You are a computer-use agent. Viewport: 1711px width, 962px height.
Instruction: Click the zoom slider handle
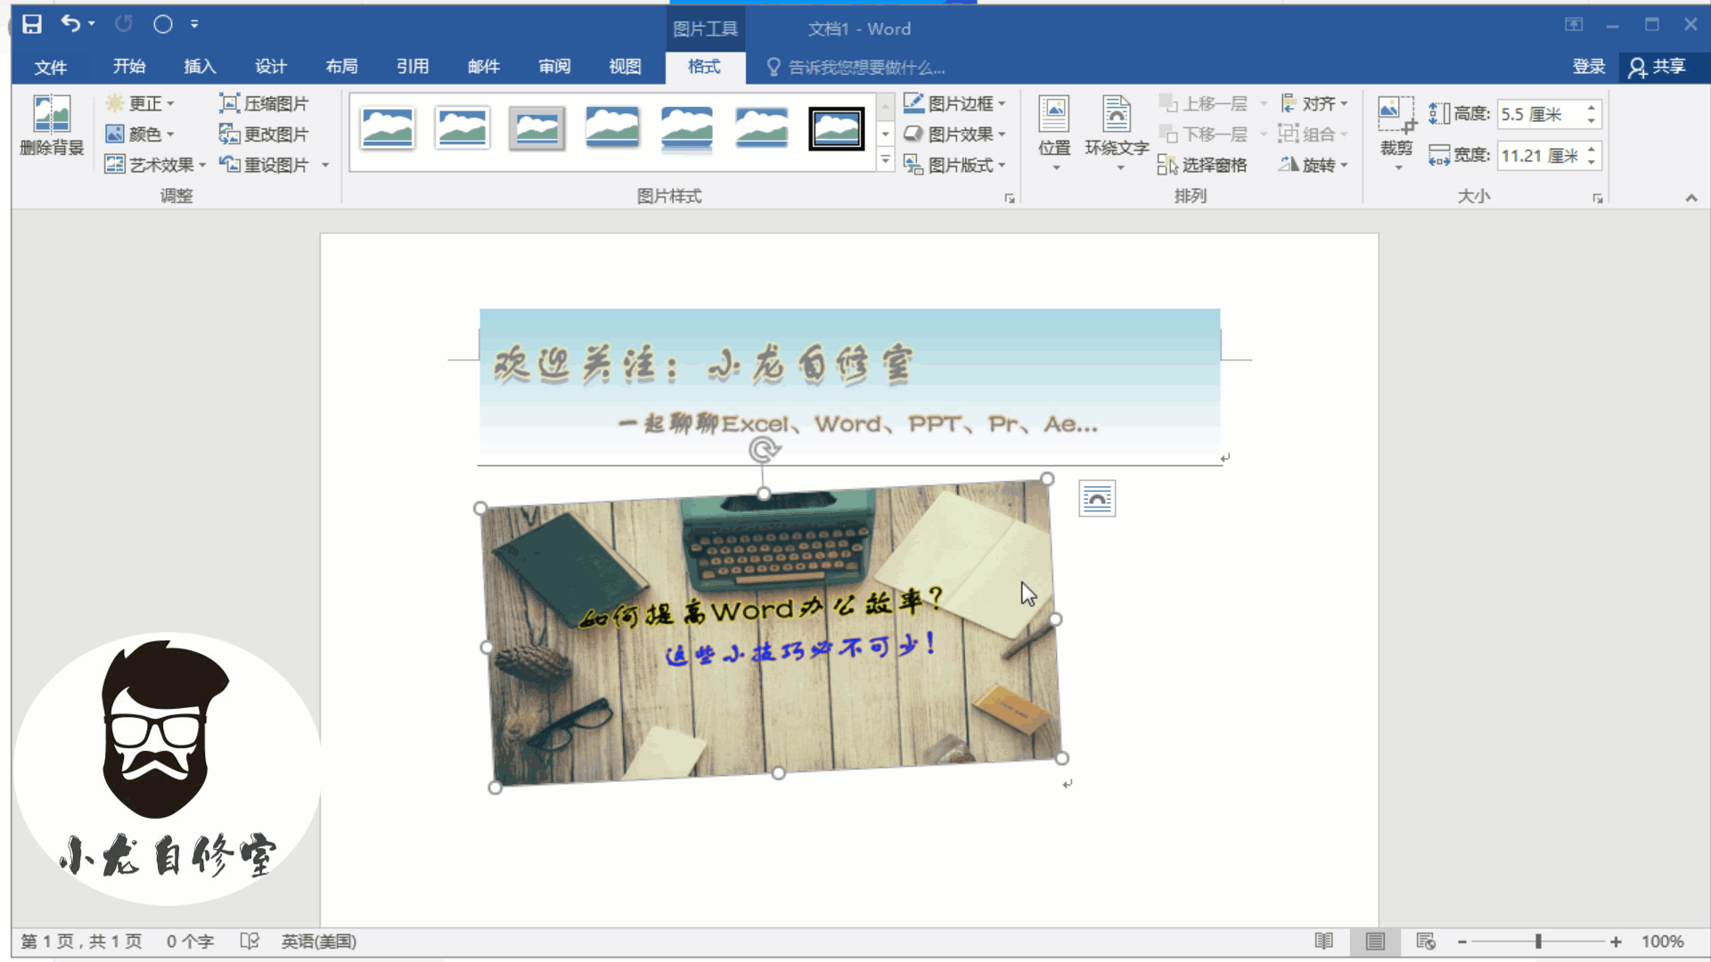pyautogui.click(x=1538, y=942)
